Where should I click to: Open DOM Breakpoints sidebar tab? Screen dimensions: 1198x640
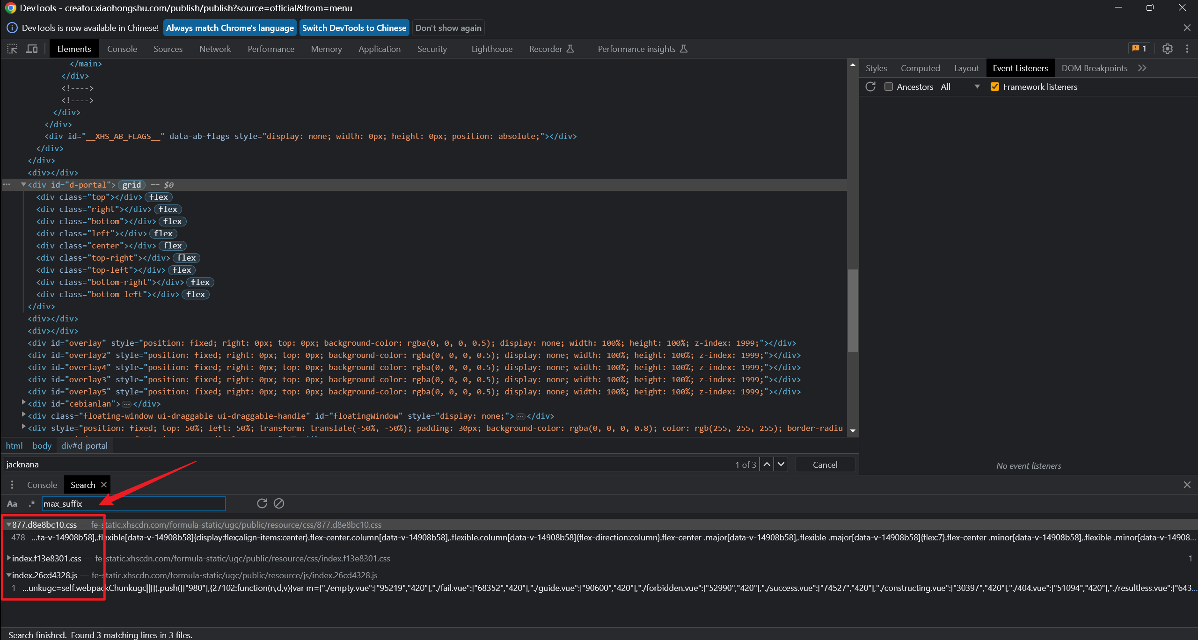click(1094, 68)
